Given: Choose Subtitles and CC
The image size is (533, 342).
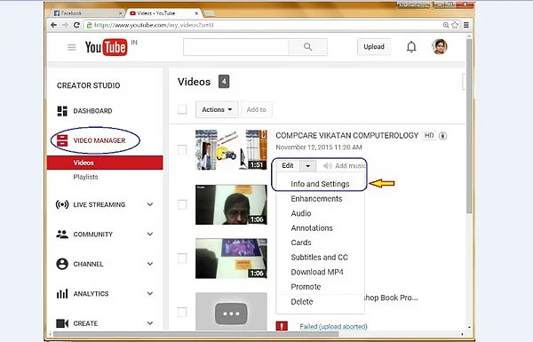Looking at the screenshot, I should [x=320, y=258].
